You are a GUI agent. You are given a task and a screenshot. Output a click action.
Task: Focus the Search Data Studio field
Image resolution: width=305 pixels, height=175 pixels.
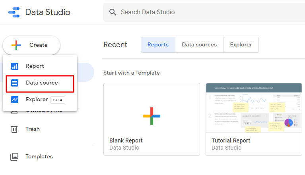pos(204,12)
